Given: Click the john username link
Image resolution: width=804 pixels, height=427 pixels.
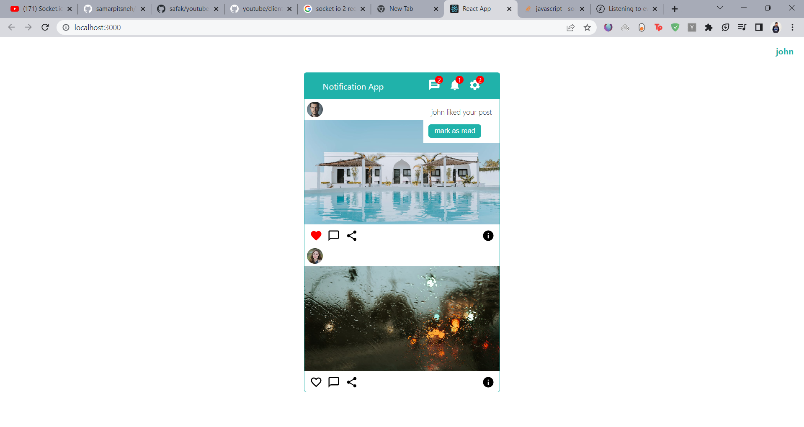Looking at the screenshot, I should point(784,51).
